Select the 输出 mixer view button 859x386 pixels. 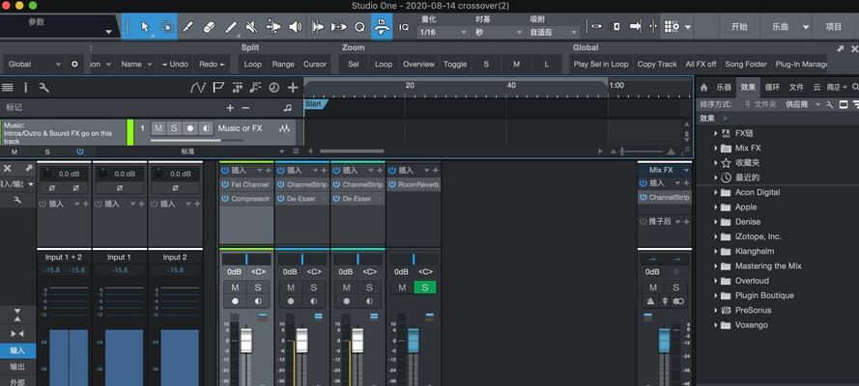tap(17, 367)
